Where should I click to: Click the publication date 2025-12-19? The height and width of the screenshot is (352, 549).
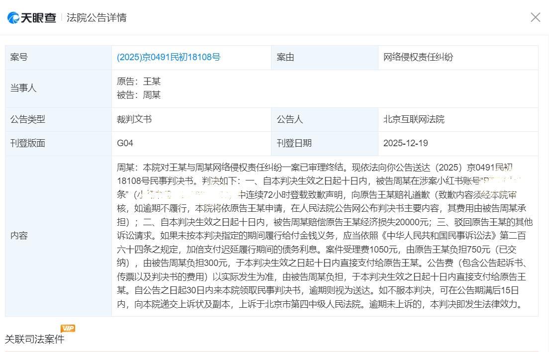click(405, 143)
